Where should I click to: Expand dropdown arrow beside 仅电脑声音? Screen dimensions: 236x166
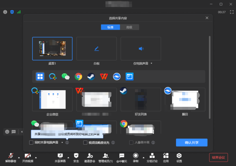[151, 63]
